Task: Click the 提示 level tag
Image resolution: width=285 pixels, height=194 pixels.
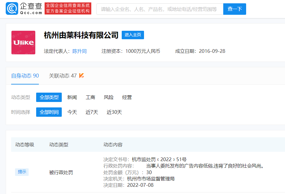Action: (22, 172)
